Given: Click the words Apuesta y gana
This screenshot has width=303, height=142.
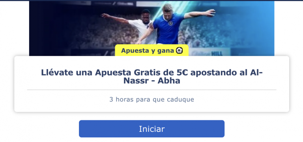Looking at the screenshot, I should 148,51.
